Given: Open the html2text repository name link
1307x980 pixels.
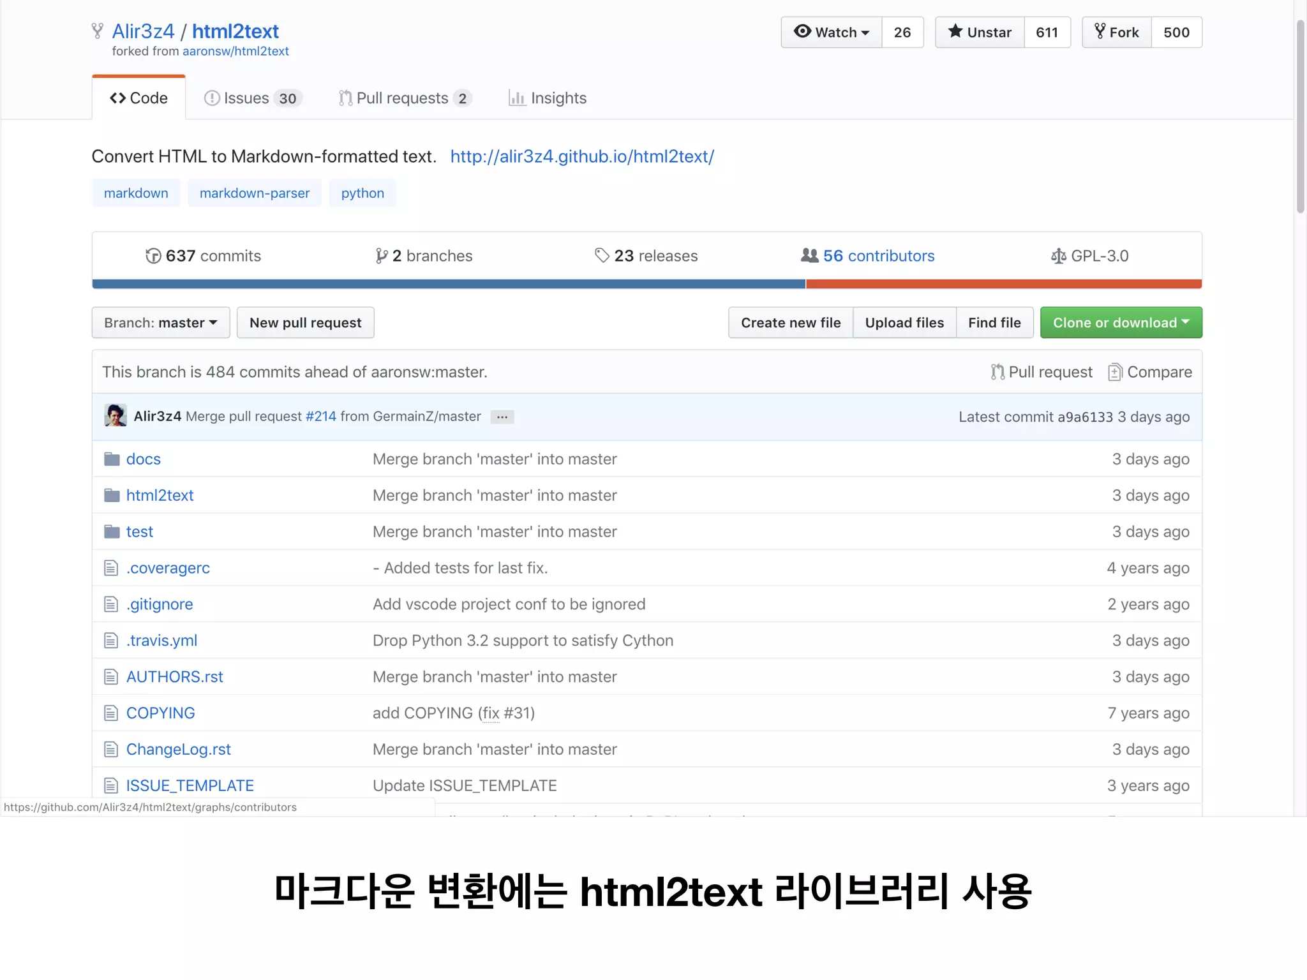Looking at the screenshot, I should [x=235, y=31].
